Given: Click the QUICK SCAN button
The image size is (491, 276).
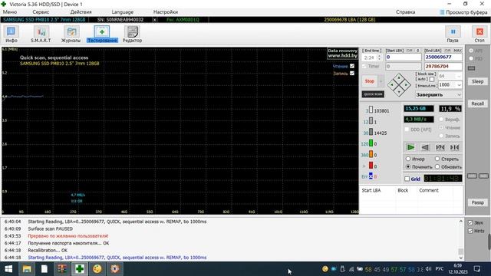Looking at the screenshot, I should [x=373, y=94].
